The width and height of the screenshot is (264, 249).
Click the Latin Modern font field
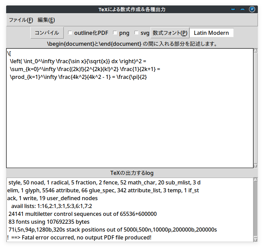(x=211, y=33)
